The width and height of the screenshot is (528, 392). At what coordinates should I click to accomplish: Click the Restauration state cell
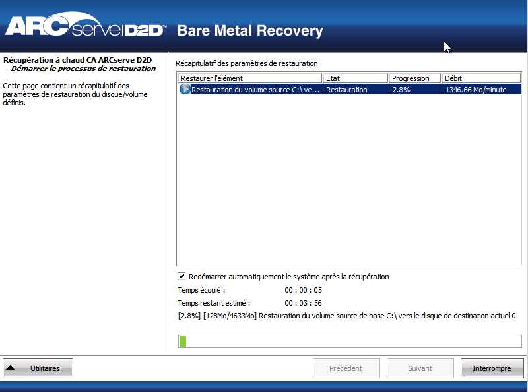point(356,90)
